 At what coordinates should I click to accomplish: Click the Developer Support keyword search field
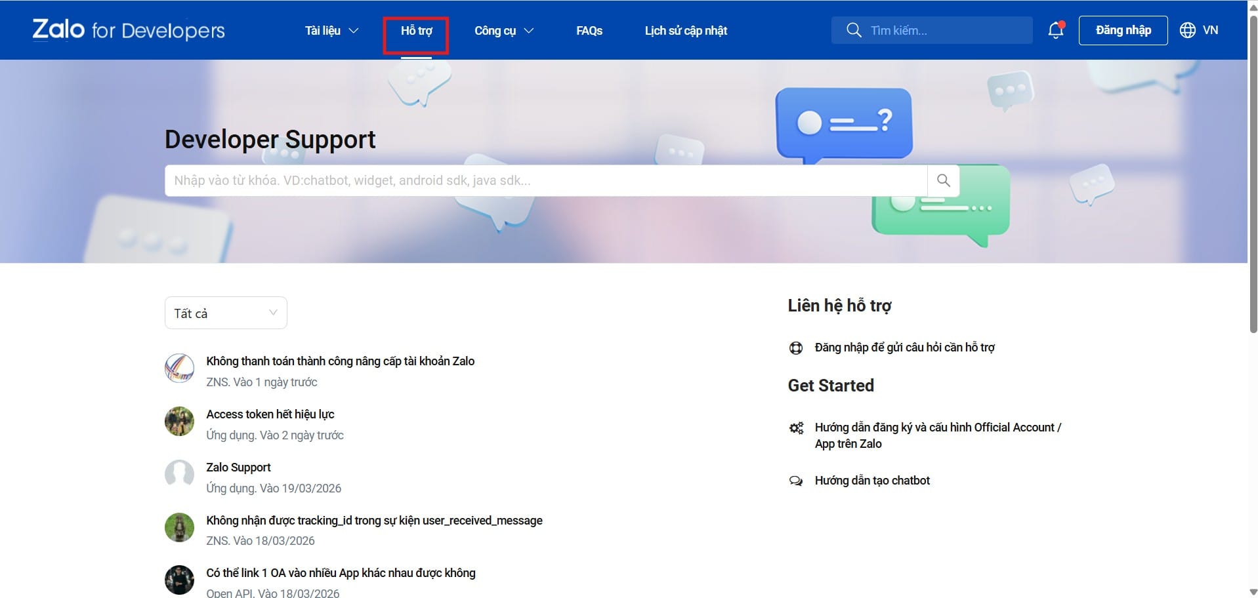tap(545, 180)
